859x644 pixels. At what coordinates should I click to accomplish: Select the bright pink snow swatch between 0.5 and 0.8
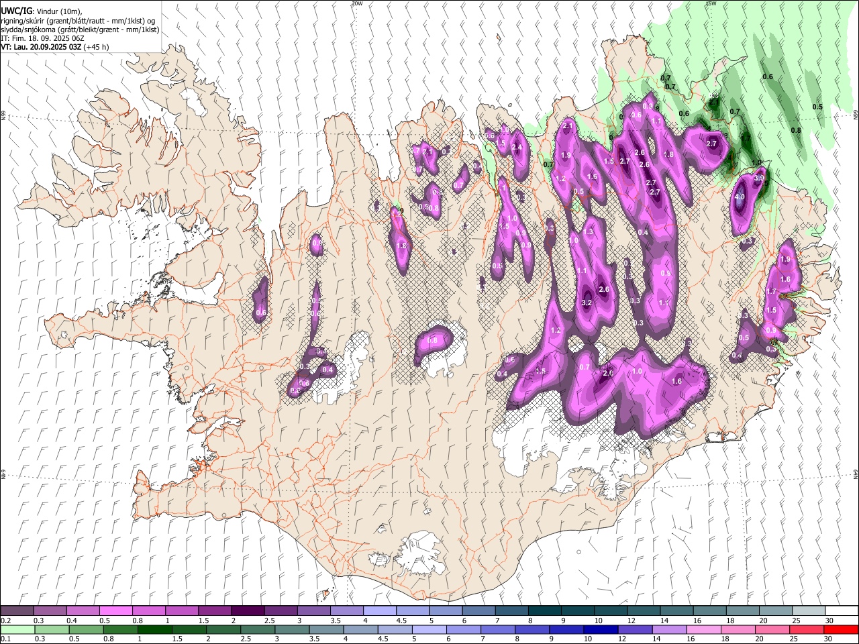(116, 611)
